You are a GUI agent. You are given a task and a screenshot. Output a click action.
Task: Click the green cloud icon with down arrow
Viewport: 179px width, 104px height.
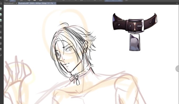tap(1, 15)
